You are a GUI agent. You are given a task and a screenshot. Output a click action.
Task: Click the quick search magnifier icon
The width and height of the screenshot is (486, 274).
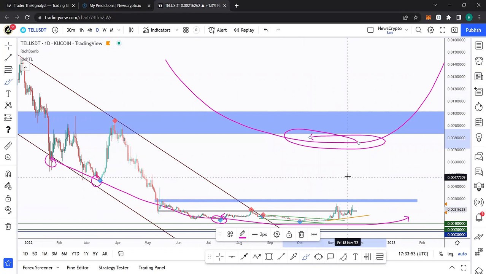pos(418,30)
